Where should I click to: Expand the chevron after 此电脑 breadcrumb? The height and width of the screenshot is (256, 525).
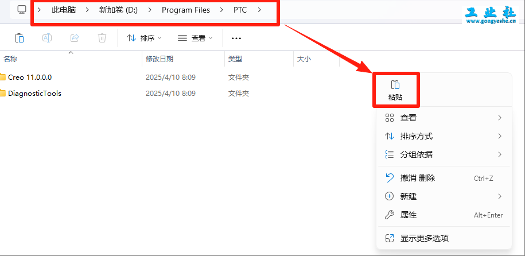click(87, 10)
